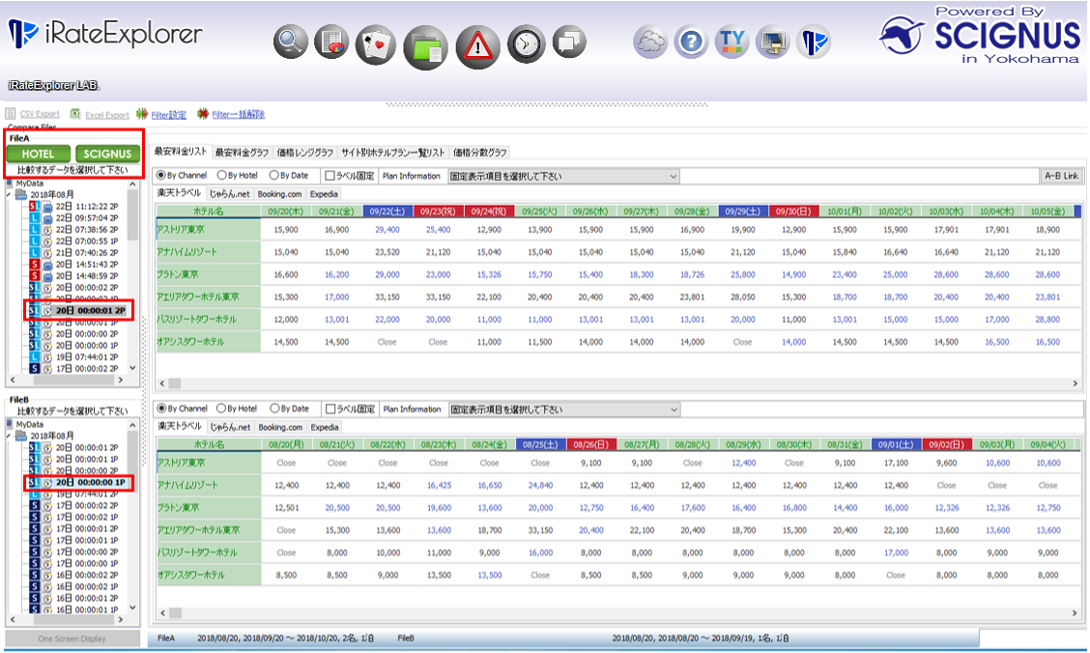Click the magnifying glass search icon

point(291,43)
